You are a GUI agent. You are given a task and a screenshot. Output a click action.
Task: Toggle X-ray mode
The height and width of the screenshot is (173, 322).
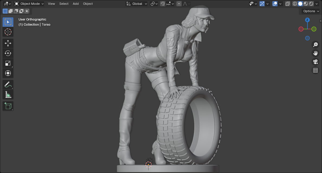(x=288, y=4)
